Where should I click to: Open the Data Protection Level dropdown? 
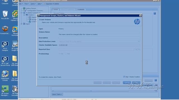[x=139, y=41]
